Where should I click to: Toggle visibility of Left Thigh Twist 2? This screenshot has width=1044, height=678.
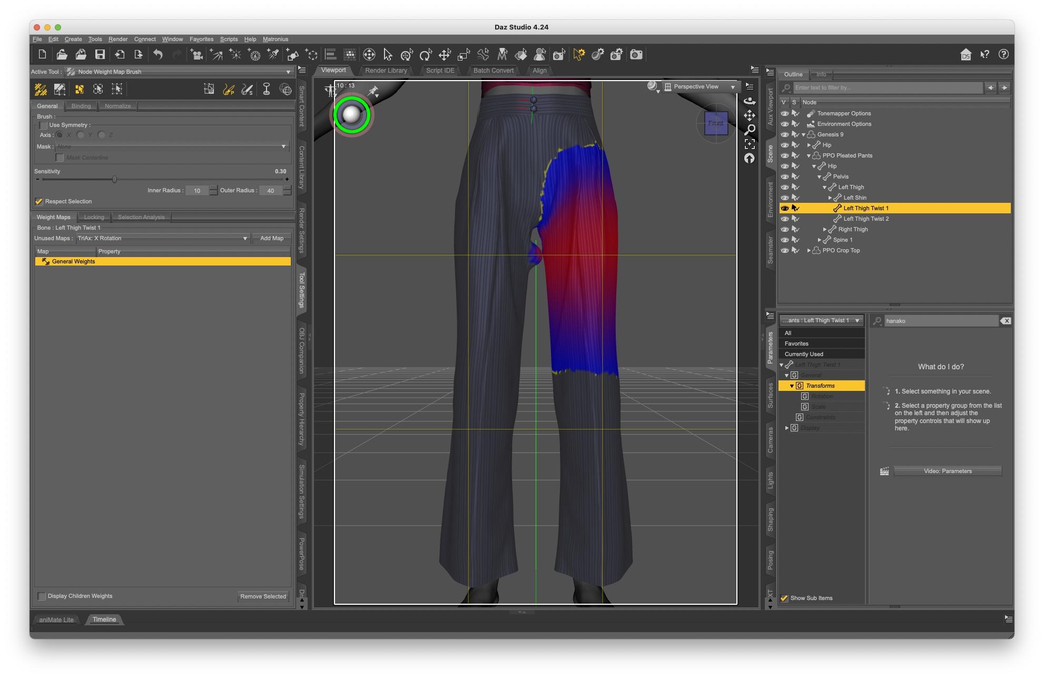784,219
